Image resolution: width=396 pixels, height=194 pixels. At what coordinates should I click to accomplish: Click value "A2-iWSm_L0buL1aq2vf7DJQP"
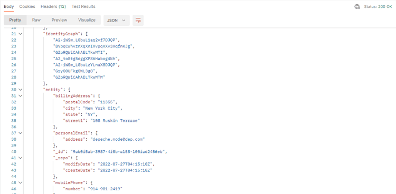coord(86,40)
